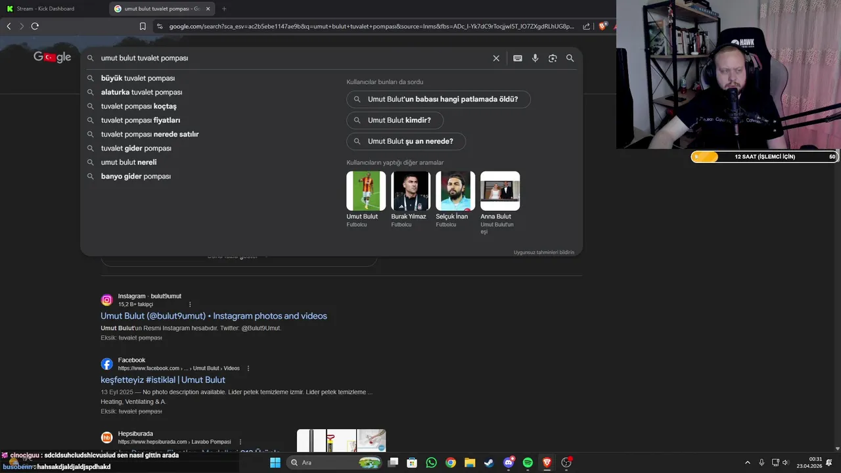Open Instagram result three-dot options
Image resolution: width=841 pixels, height=473 pixels.
[190, 304]
